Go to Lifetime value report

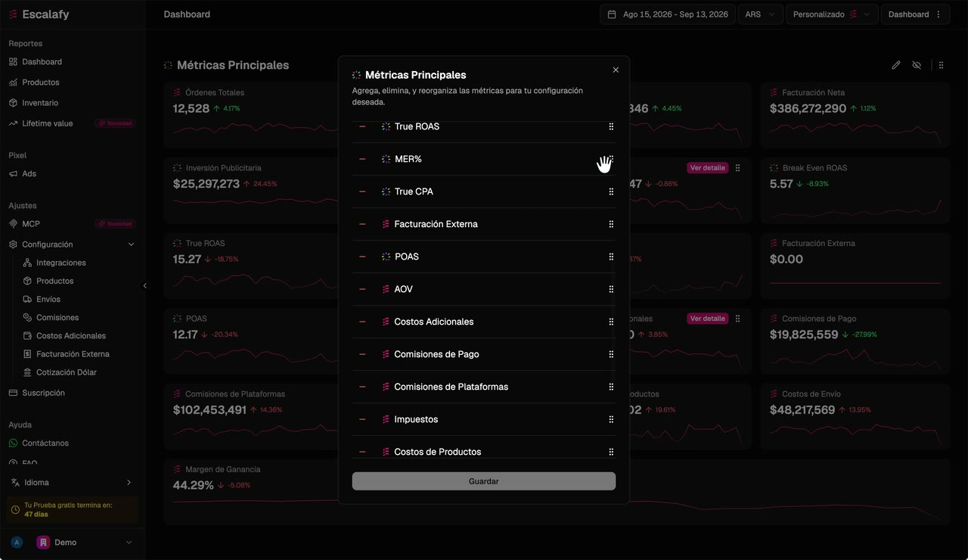click(x=48, y=123)
